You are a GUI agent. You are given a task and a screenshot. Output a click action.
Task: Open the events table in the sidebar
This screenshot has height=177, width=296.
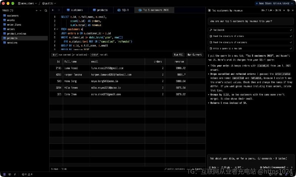[24, 20]
